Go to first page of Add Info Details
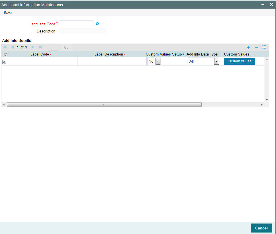Screen dimensions: 276x234 pyautogui.click(x=5, y=47)
